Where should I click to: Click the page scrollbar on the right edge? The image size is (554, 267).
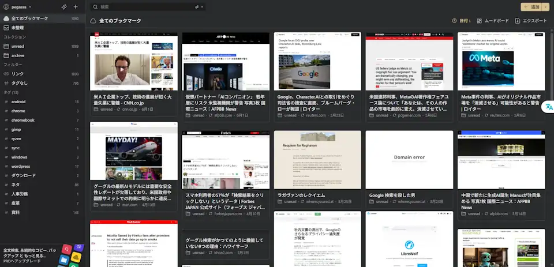(x=552, y=67)
